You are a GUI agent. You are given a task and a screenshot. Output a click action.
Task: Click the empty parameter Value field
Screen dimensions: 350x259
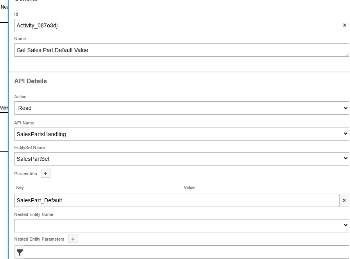258,200
